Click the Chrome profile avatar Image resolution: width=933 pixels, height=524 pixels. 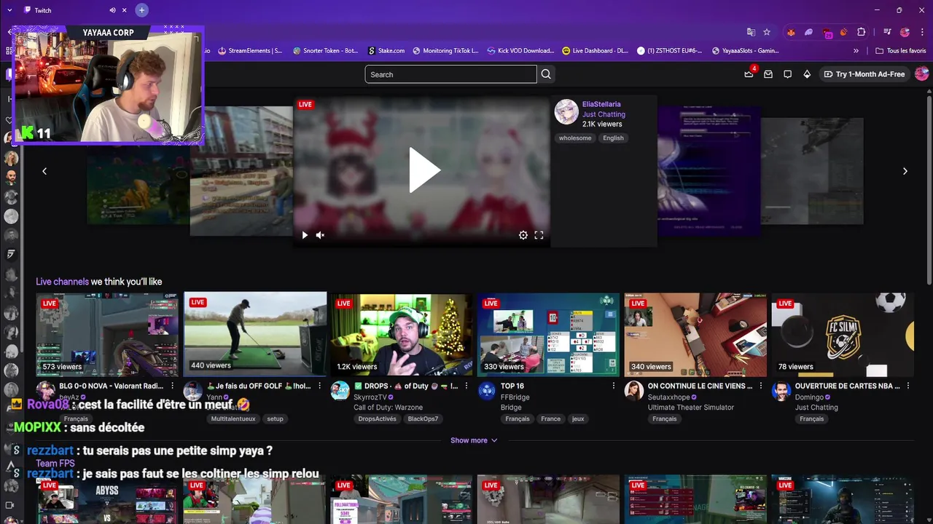tap(905, 32)
